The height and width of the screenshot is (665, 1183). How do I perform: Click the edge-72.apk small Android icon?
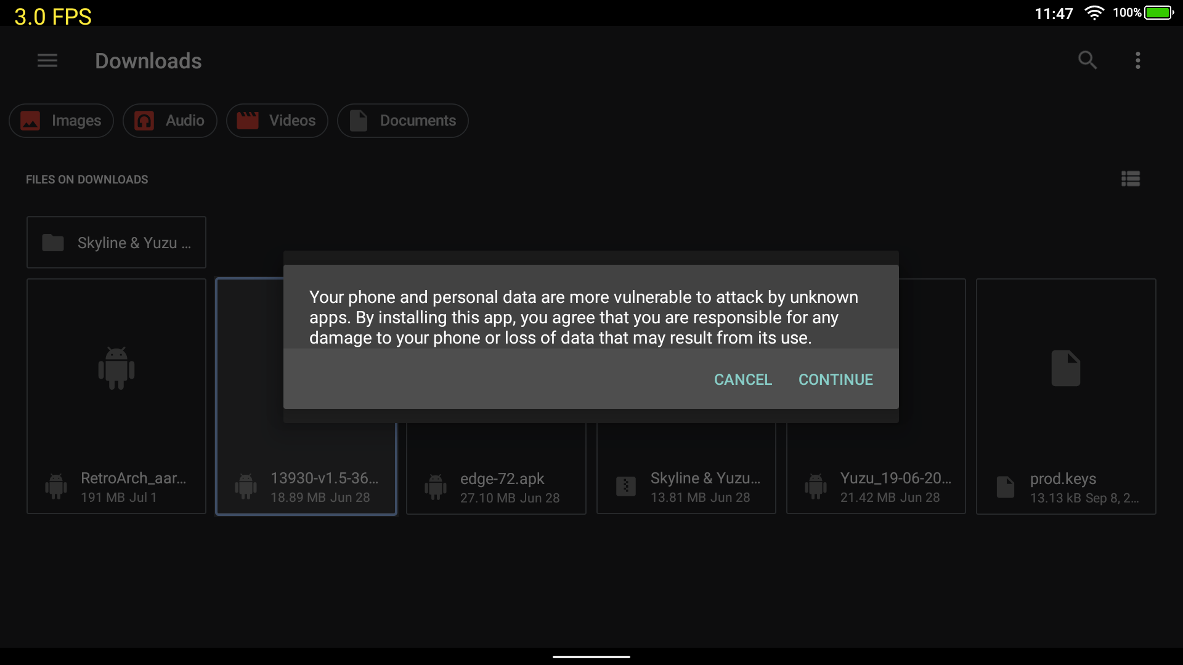436,487
